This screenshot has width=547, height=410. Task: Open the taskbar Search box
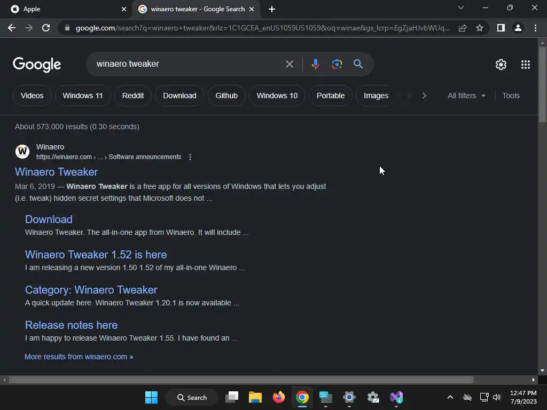(192, 397)
